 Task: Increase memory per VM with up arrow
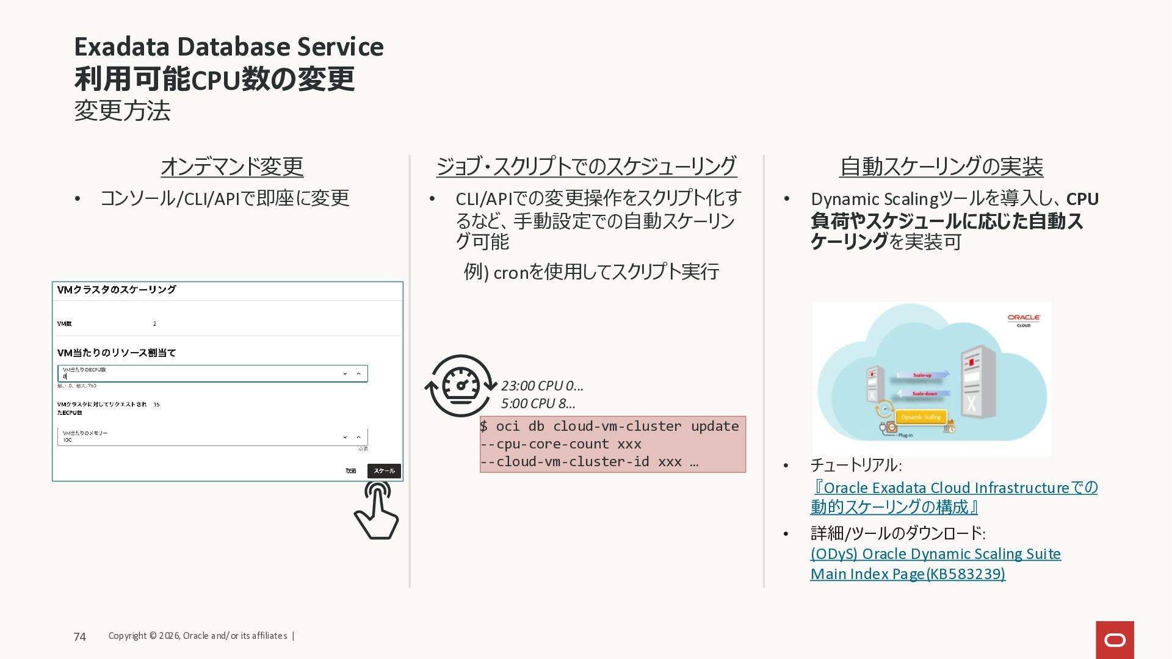[x=358, y=437]
